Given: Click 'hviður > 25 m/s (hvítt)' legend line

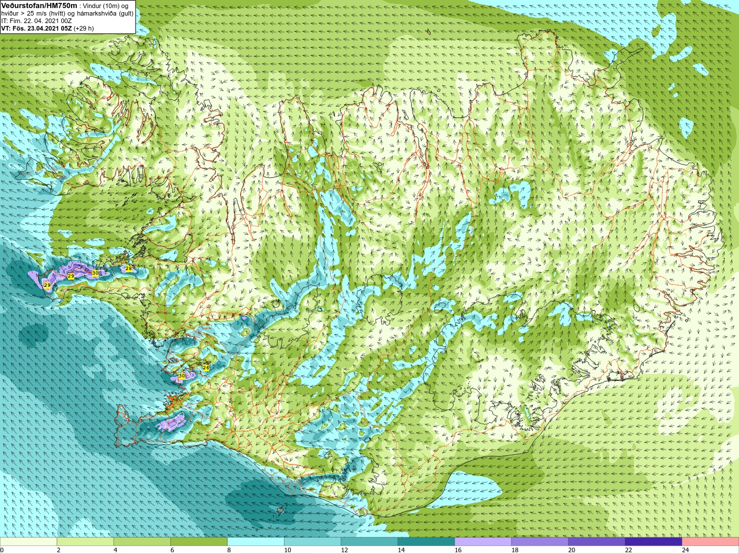Looking at the screenshot, I should (34, 13).
